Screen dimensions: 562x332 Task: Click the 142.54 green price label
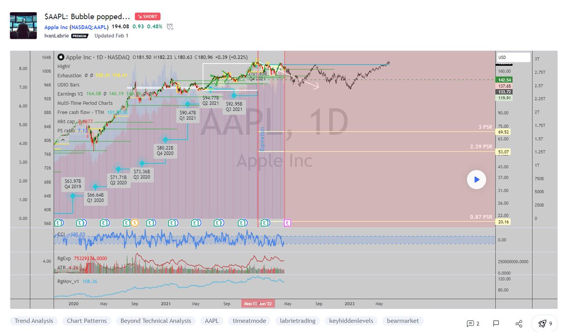pyautogui.click(x=505, y=80)
